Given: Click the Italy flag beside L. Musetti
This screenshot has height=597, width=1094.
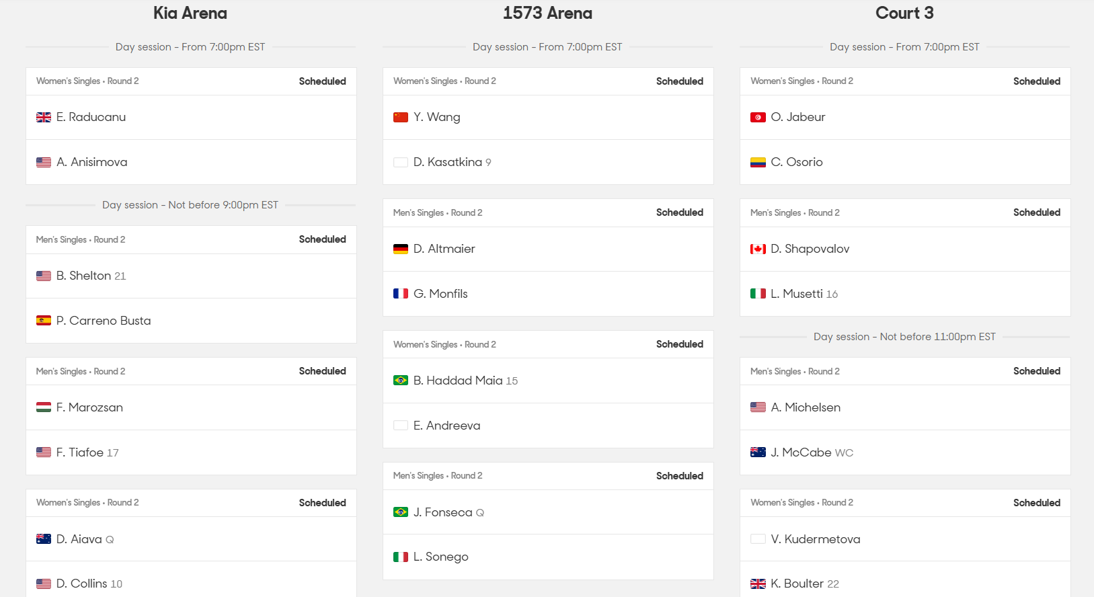Looking at the screenshot, I should pyautogui.click(x=758, y=294).
